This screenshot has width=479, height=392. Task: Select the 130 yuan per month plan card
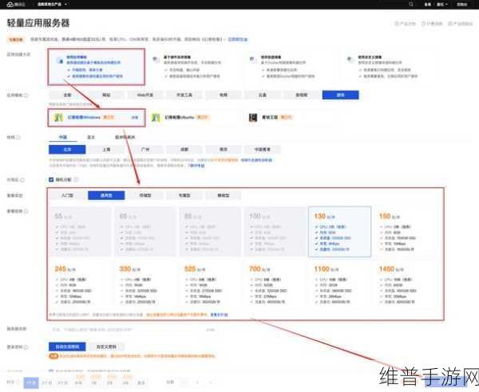pos(340,232)
